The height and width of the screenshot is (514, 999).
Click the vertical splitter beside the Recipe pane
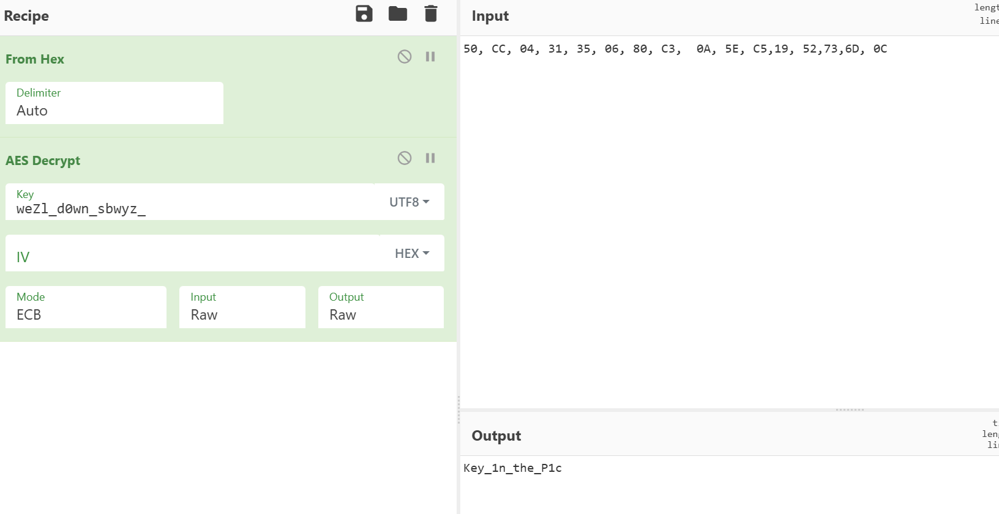[458, 409]
